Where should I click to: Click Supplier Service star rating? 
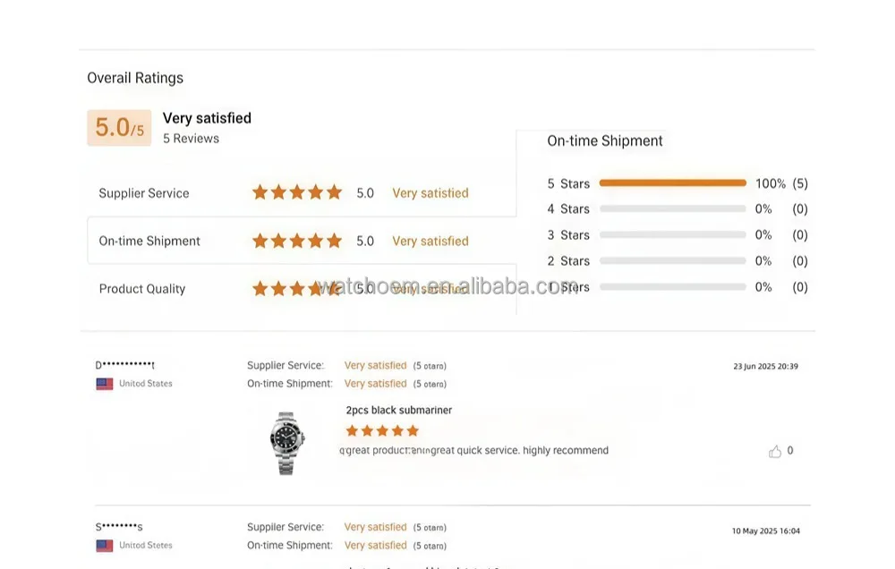tap(297, 192)
